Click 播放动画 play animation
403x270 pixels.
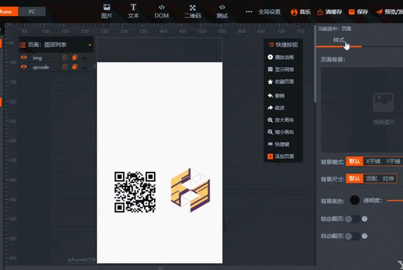point(281,57)
